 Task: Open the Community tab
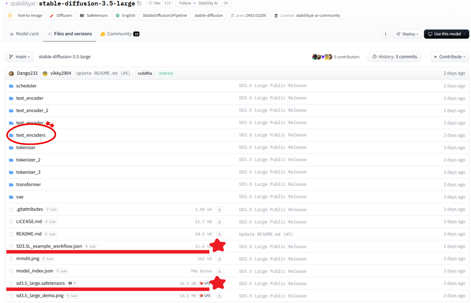120,34
